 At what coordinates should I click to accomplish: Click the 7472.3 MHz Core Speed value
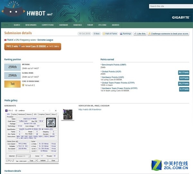tap(23, 144)
